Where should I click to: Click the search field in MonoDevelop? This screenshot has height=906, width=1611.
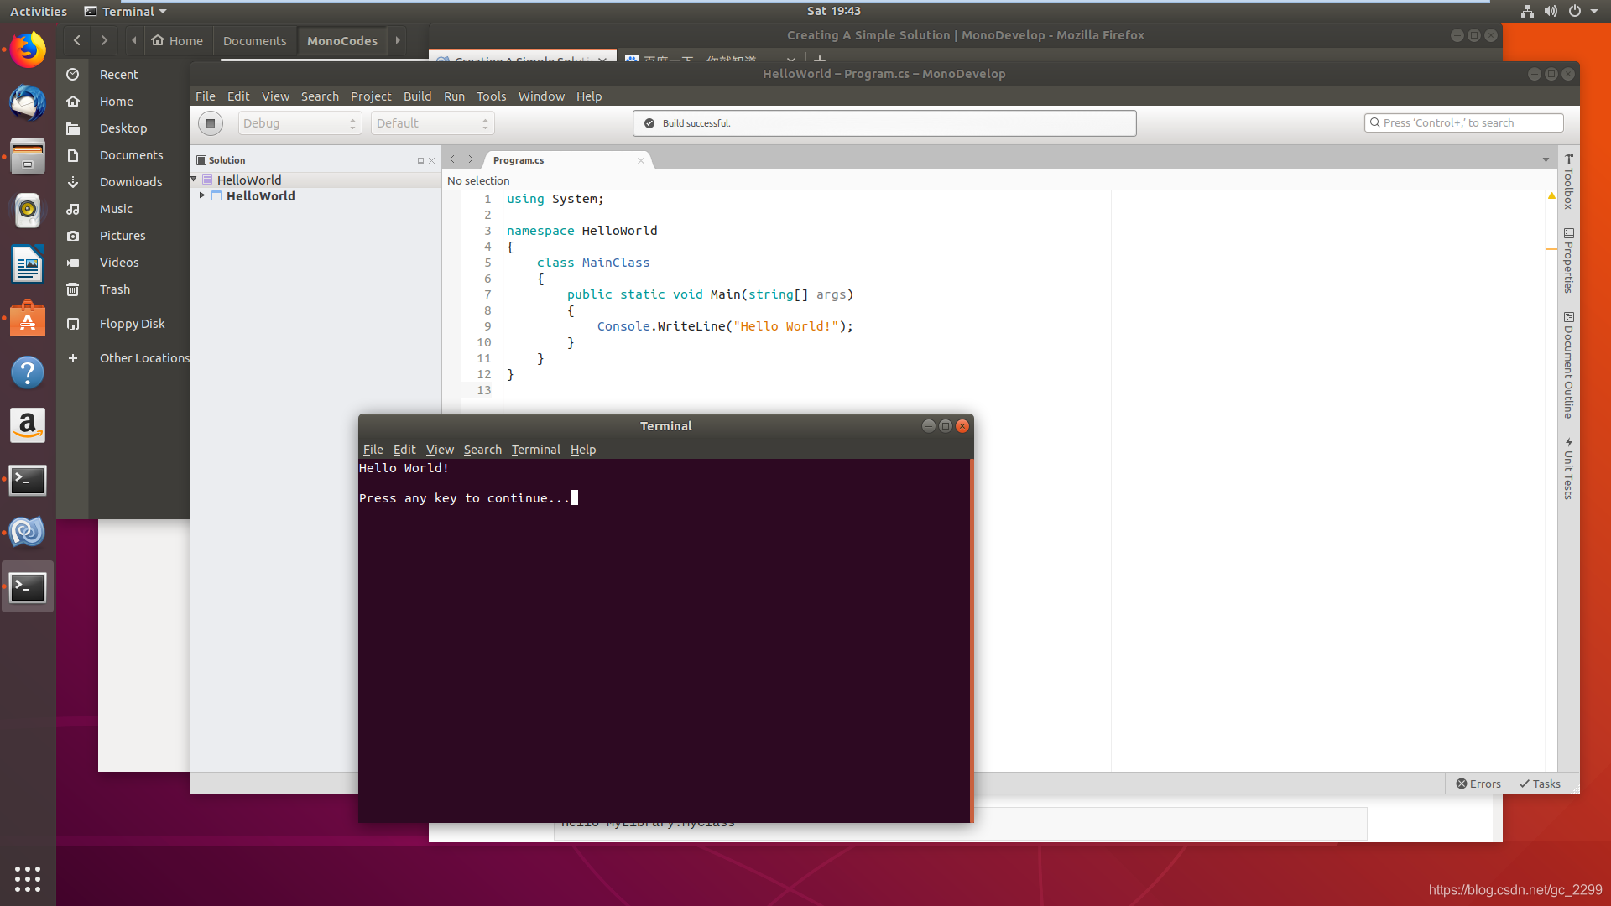(1463, 123)
